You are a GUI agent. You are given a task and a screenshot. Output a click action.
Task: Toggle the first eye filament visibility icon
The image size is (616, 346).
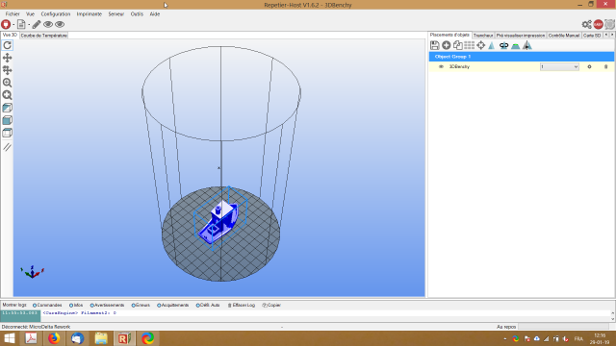click(48, 24)
